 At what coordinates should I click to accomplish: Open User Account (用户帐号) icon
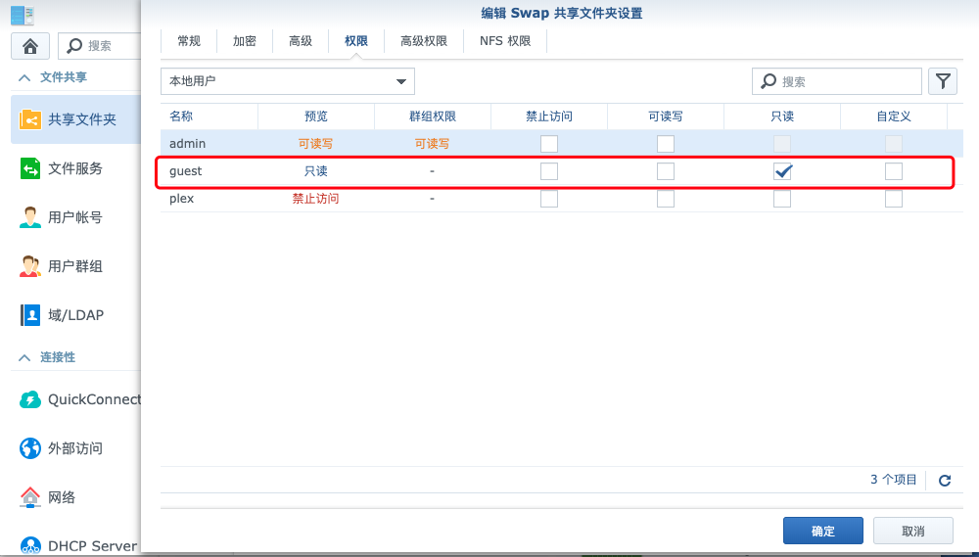click(x=30, y=216)
